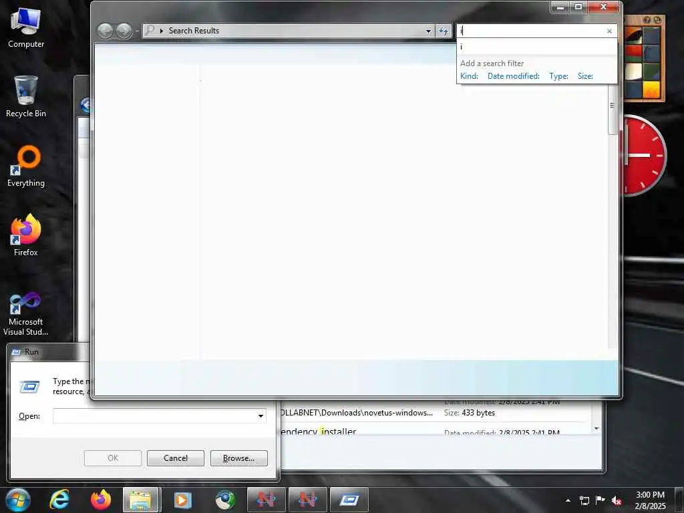Launch Firefox from the taskbar
The height and width of the screenshot is (513, 684).
pyautogui.click(x=101, y=500)
